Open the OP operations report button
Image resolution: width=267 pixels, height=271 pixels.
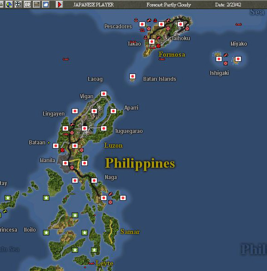click(27, 4)
